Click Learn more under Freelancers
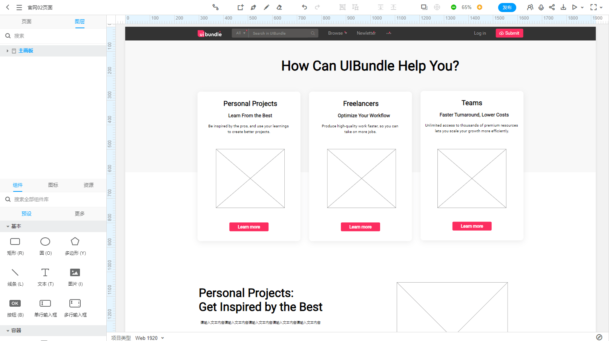The image size is (609, 341). tap(360, 227)
